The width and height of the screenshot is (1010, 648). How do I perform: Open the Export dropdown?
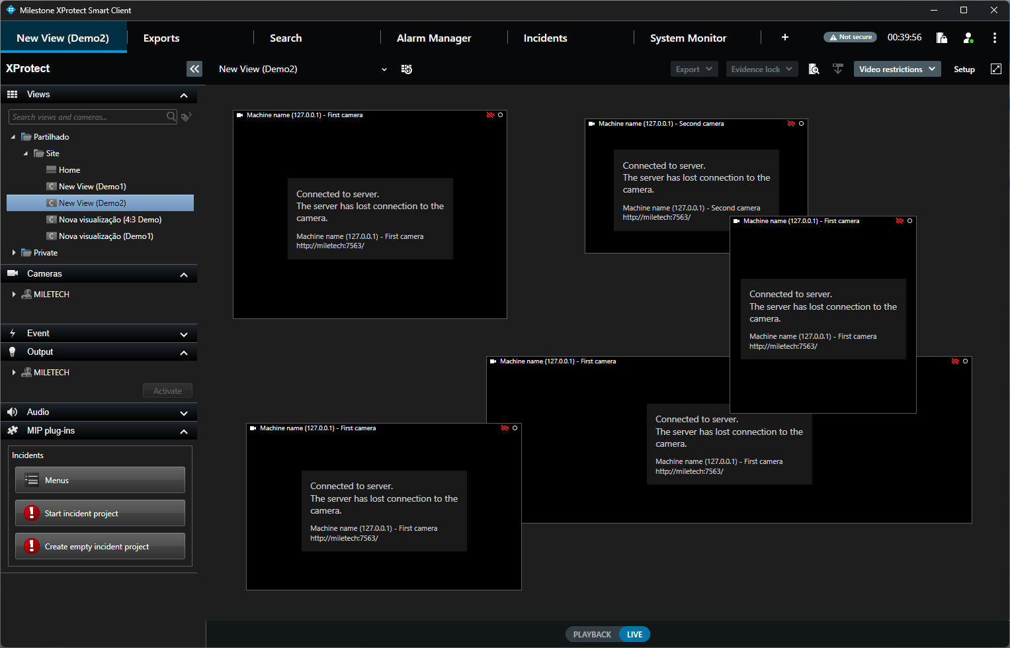point(694,69)
